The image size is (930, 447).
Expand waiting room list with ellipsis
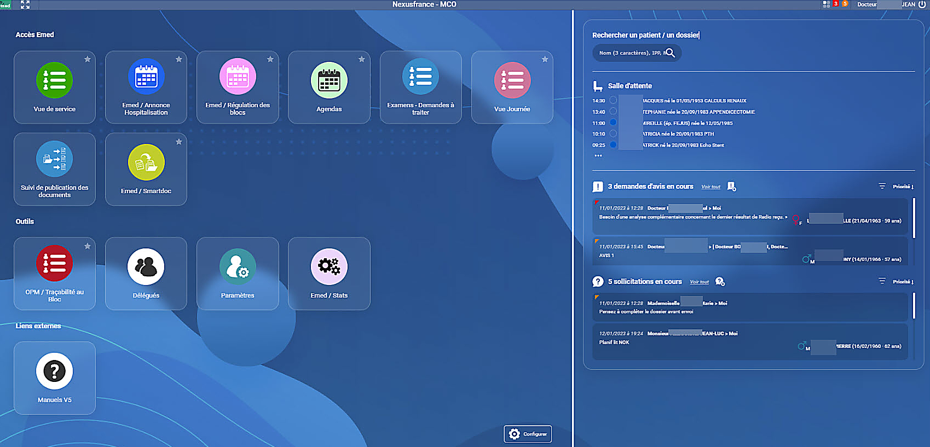click(x=598, y=156)
